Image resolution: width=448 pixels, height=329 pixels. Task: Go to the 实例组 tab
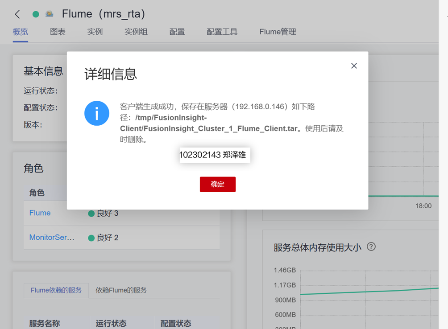tap(136, 32)
